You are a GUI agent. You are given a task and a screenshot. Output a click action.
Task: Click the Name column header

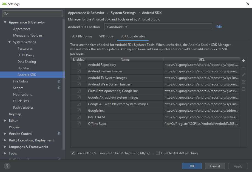tap(125, 59)
